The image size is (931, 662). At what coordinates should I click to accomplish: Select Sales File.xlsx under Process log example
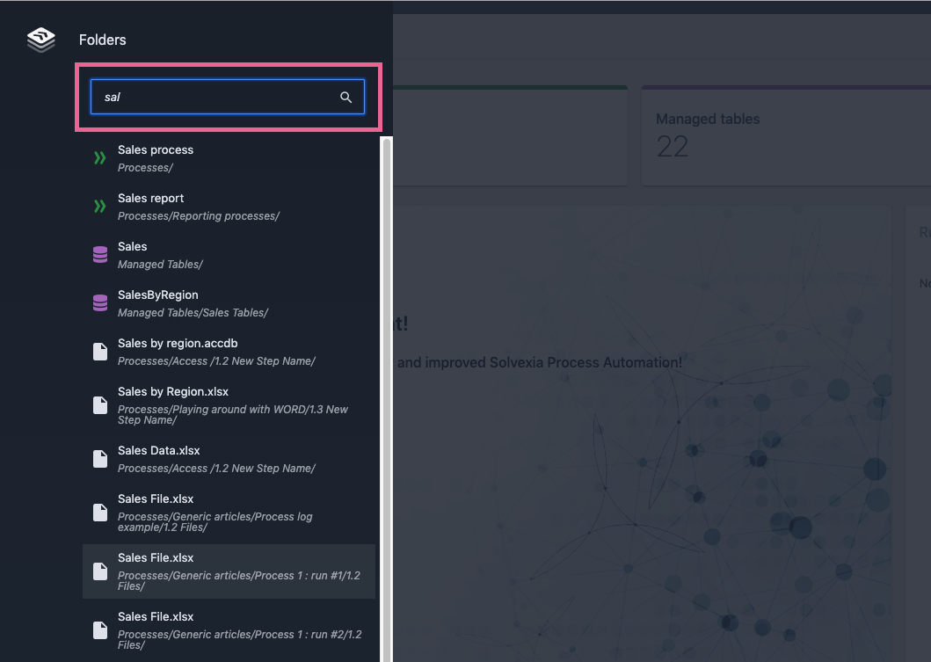pos(156,499)
